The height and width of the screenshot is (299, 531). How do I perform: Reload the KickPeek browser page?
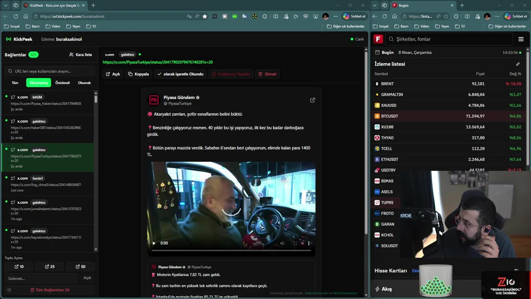pyautogui.click(x=15, y=16)
